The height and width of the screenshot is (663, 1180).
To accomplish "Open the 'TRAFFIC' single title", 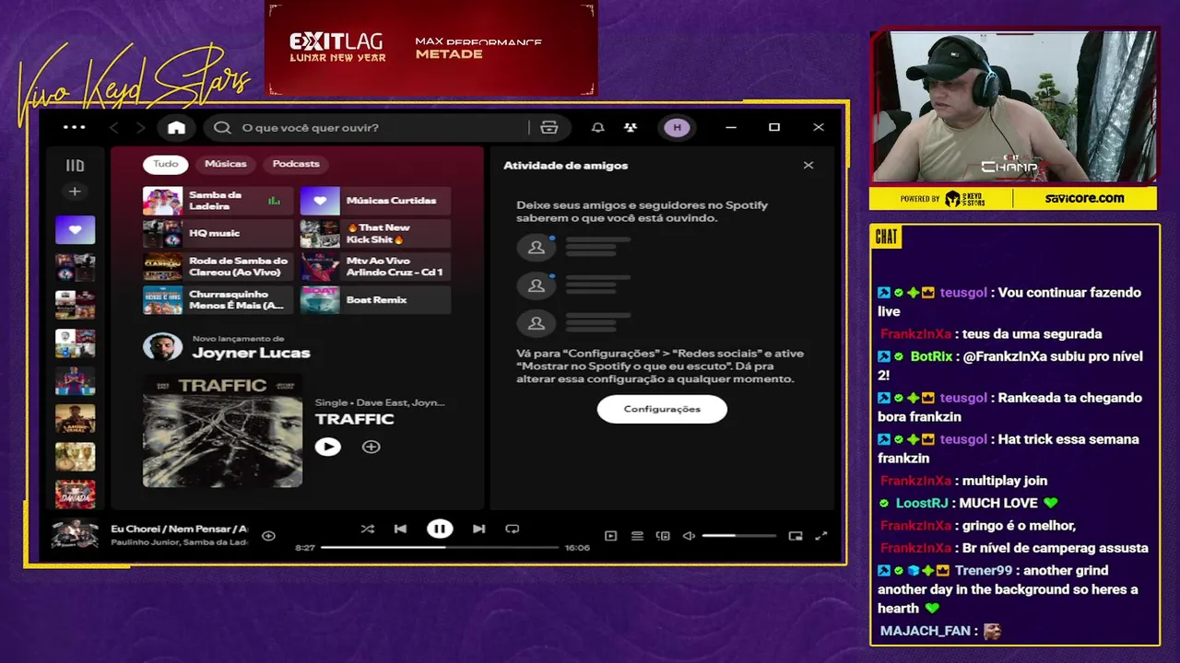I will [x=354, y=419].
